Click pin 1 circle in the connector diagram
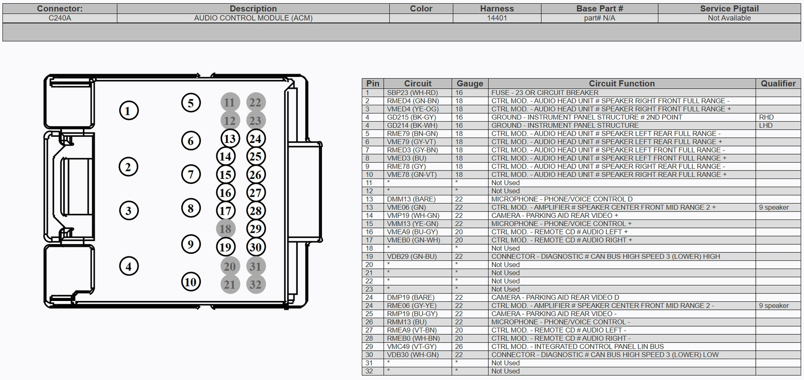804x380 pixels. (129, 111)
